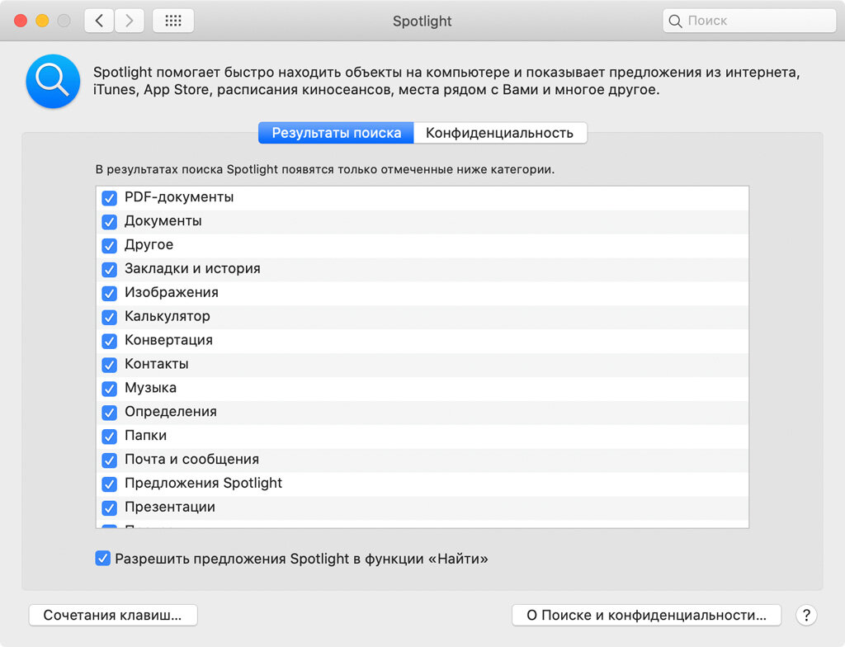The image size is (845, 647).
Task: Switch to Конфиденциальность tab
Action: tap(500, 133)
